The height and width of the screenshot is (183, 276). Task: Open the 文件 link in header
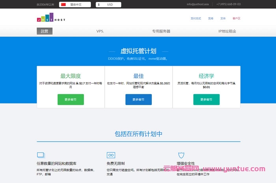click(223, 18)
